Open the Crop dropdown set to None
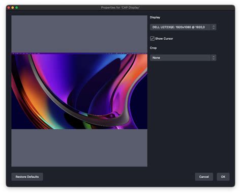Screen dimensions: 241x194 [183, 58]
